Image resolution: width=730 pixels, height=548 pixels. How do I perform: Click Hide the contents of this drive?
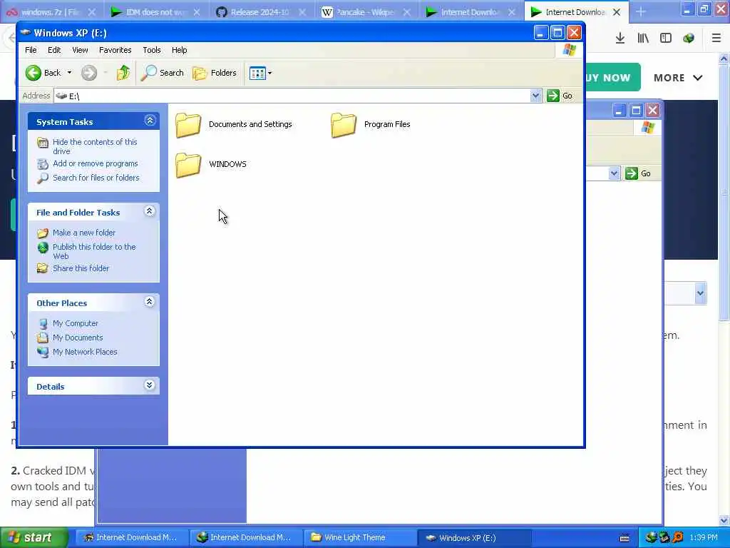tap(95, 146)
